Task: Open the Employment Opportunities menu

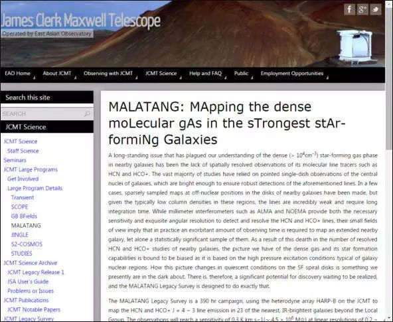Action: (x=292, y=74)
